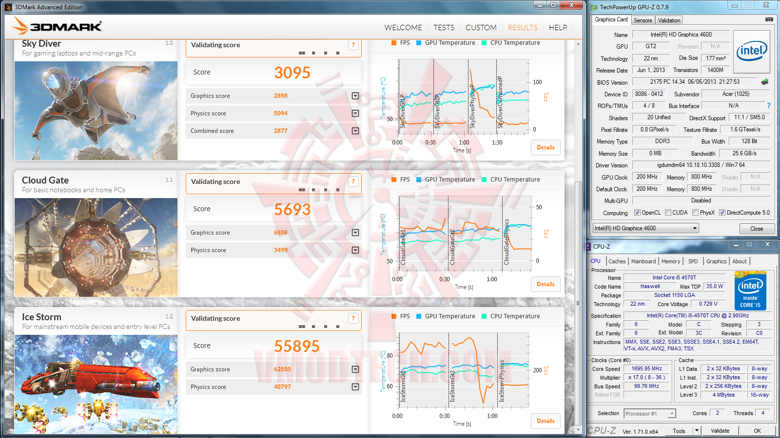Open the Tools dropdown arrow in CPU-Z
The width and height of the screenshot is (780, 438).
[697, 431]
